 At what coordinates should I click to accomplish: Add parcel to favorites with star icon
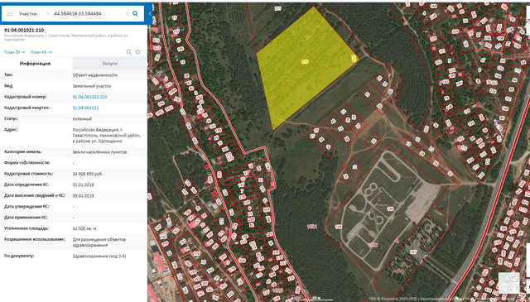[138, 52]
